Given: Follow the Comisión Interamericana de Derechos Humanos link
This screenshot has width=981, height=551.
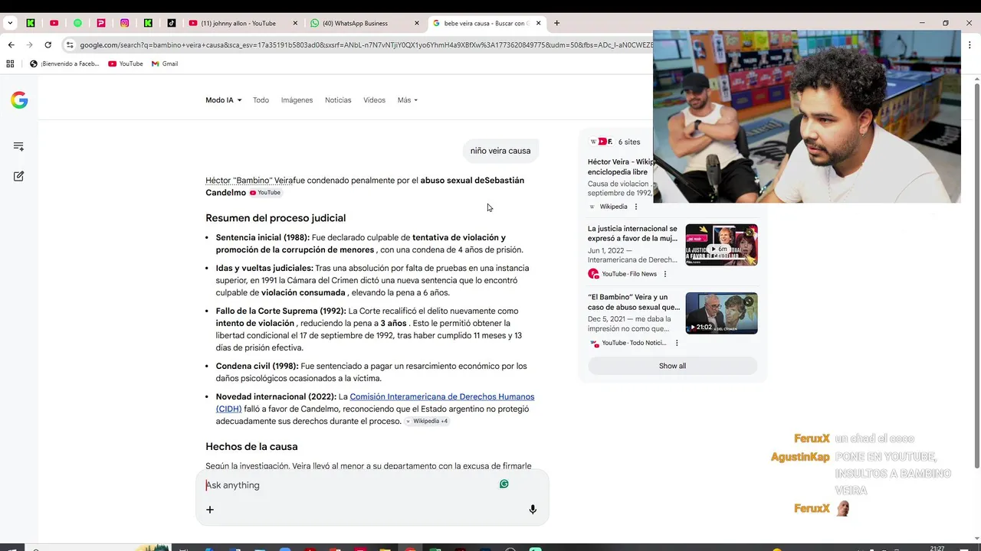Looking at the screenshot, I should (x=375, y=403).
